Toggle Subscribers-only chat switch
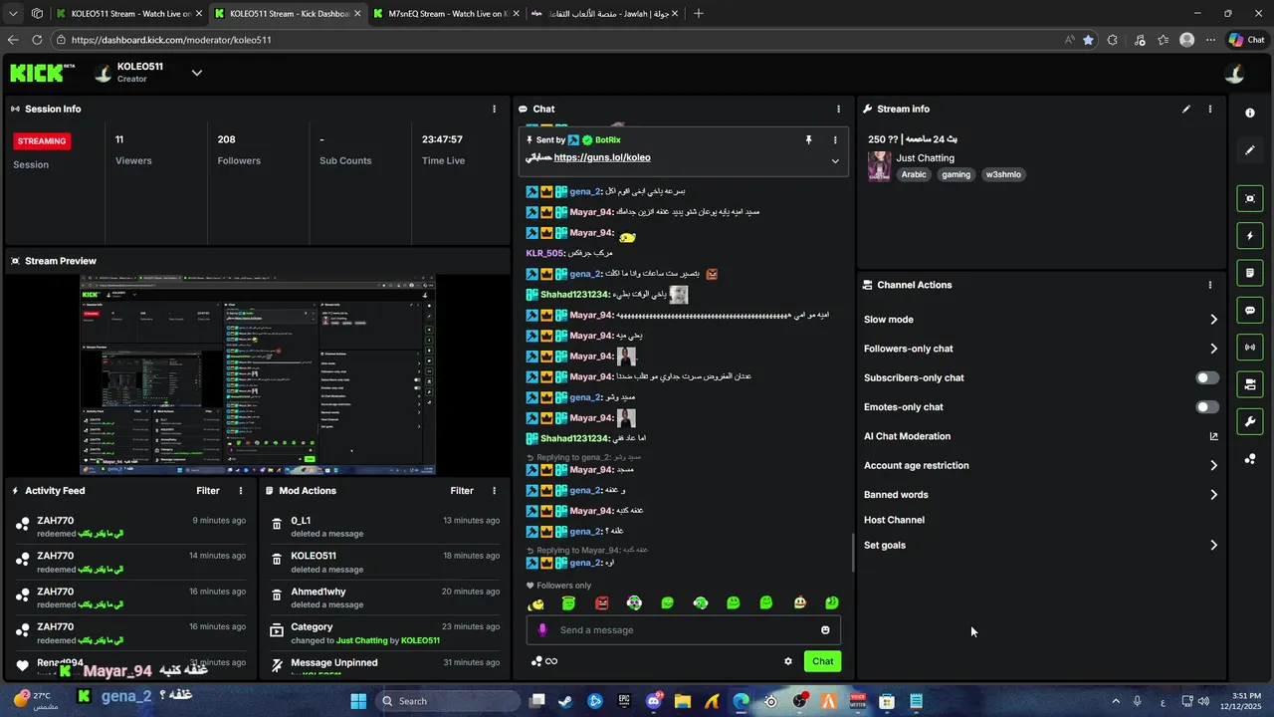The width and height of the screenshot is (1274, 717). point(1206,377)
